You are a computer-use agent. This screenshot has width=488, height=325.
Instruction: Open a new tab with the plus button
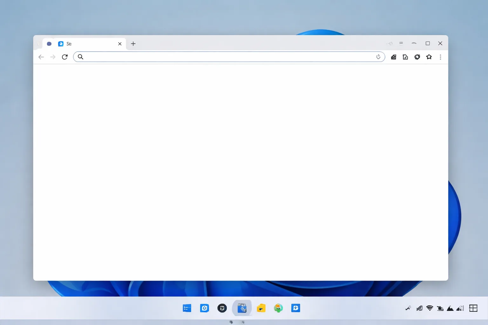[x=133, y=44]
